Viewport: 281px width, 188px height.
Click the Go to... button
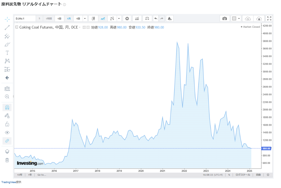click(x=42, y=175)
